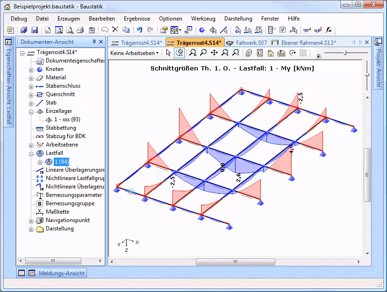Click the delete X icon in the toolbar
The image size is (387, 292).
115,30
